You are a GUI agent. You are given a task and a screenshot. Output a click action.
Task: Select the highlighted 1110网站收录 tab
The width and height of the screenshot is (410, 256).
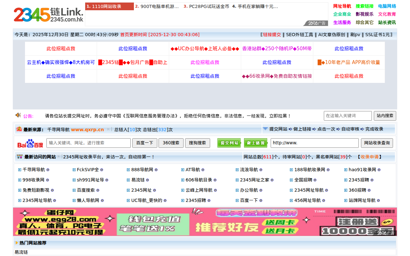[109, 6]
